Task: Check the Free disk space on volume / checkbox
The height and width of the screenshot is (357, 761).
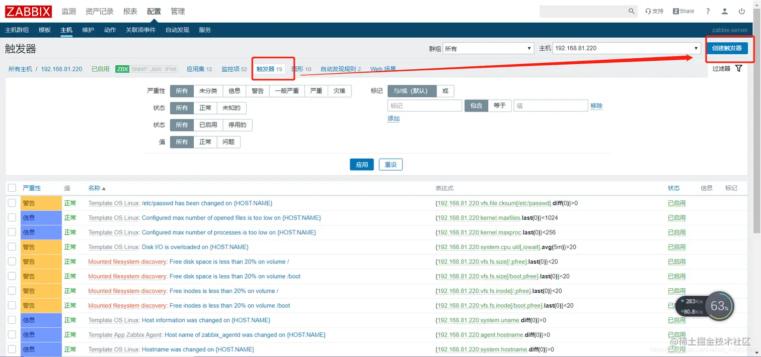Action: (12, 261)
